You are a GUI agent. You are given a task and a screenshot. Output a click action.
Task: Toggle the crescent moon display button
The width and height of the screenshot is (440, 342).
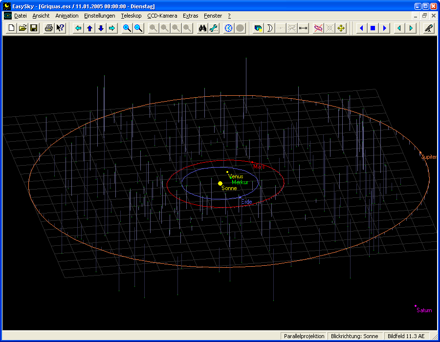tap(269, 28)
